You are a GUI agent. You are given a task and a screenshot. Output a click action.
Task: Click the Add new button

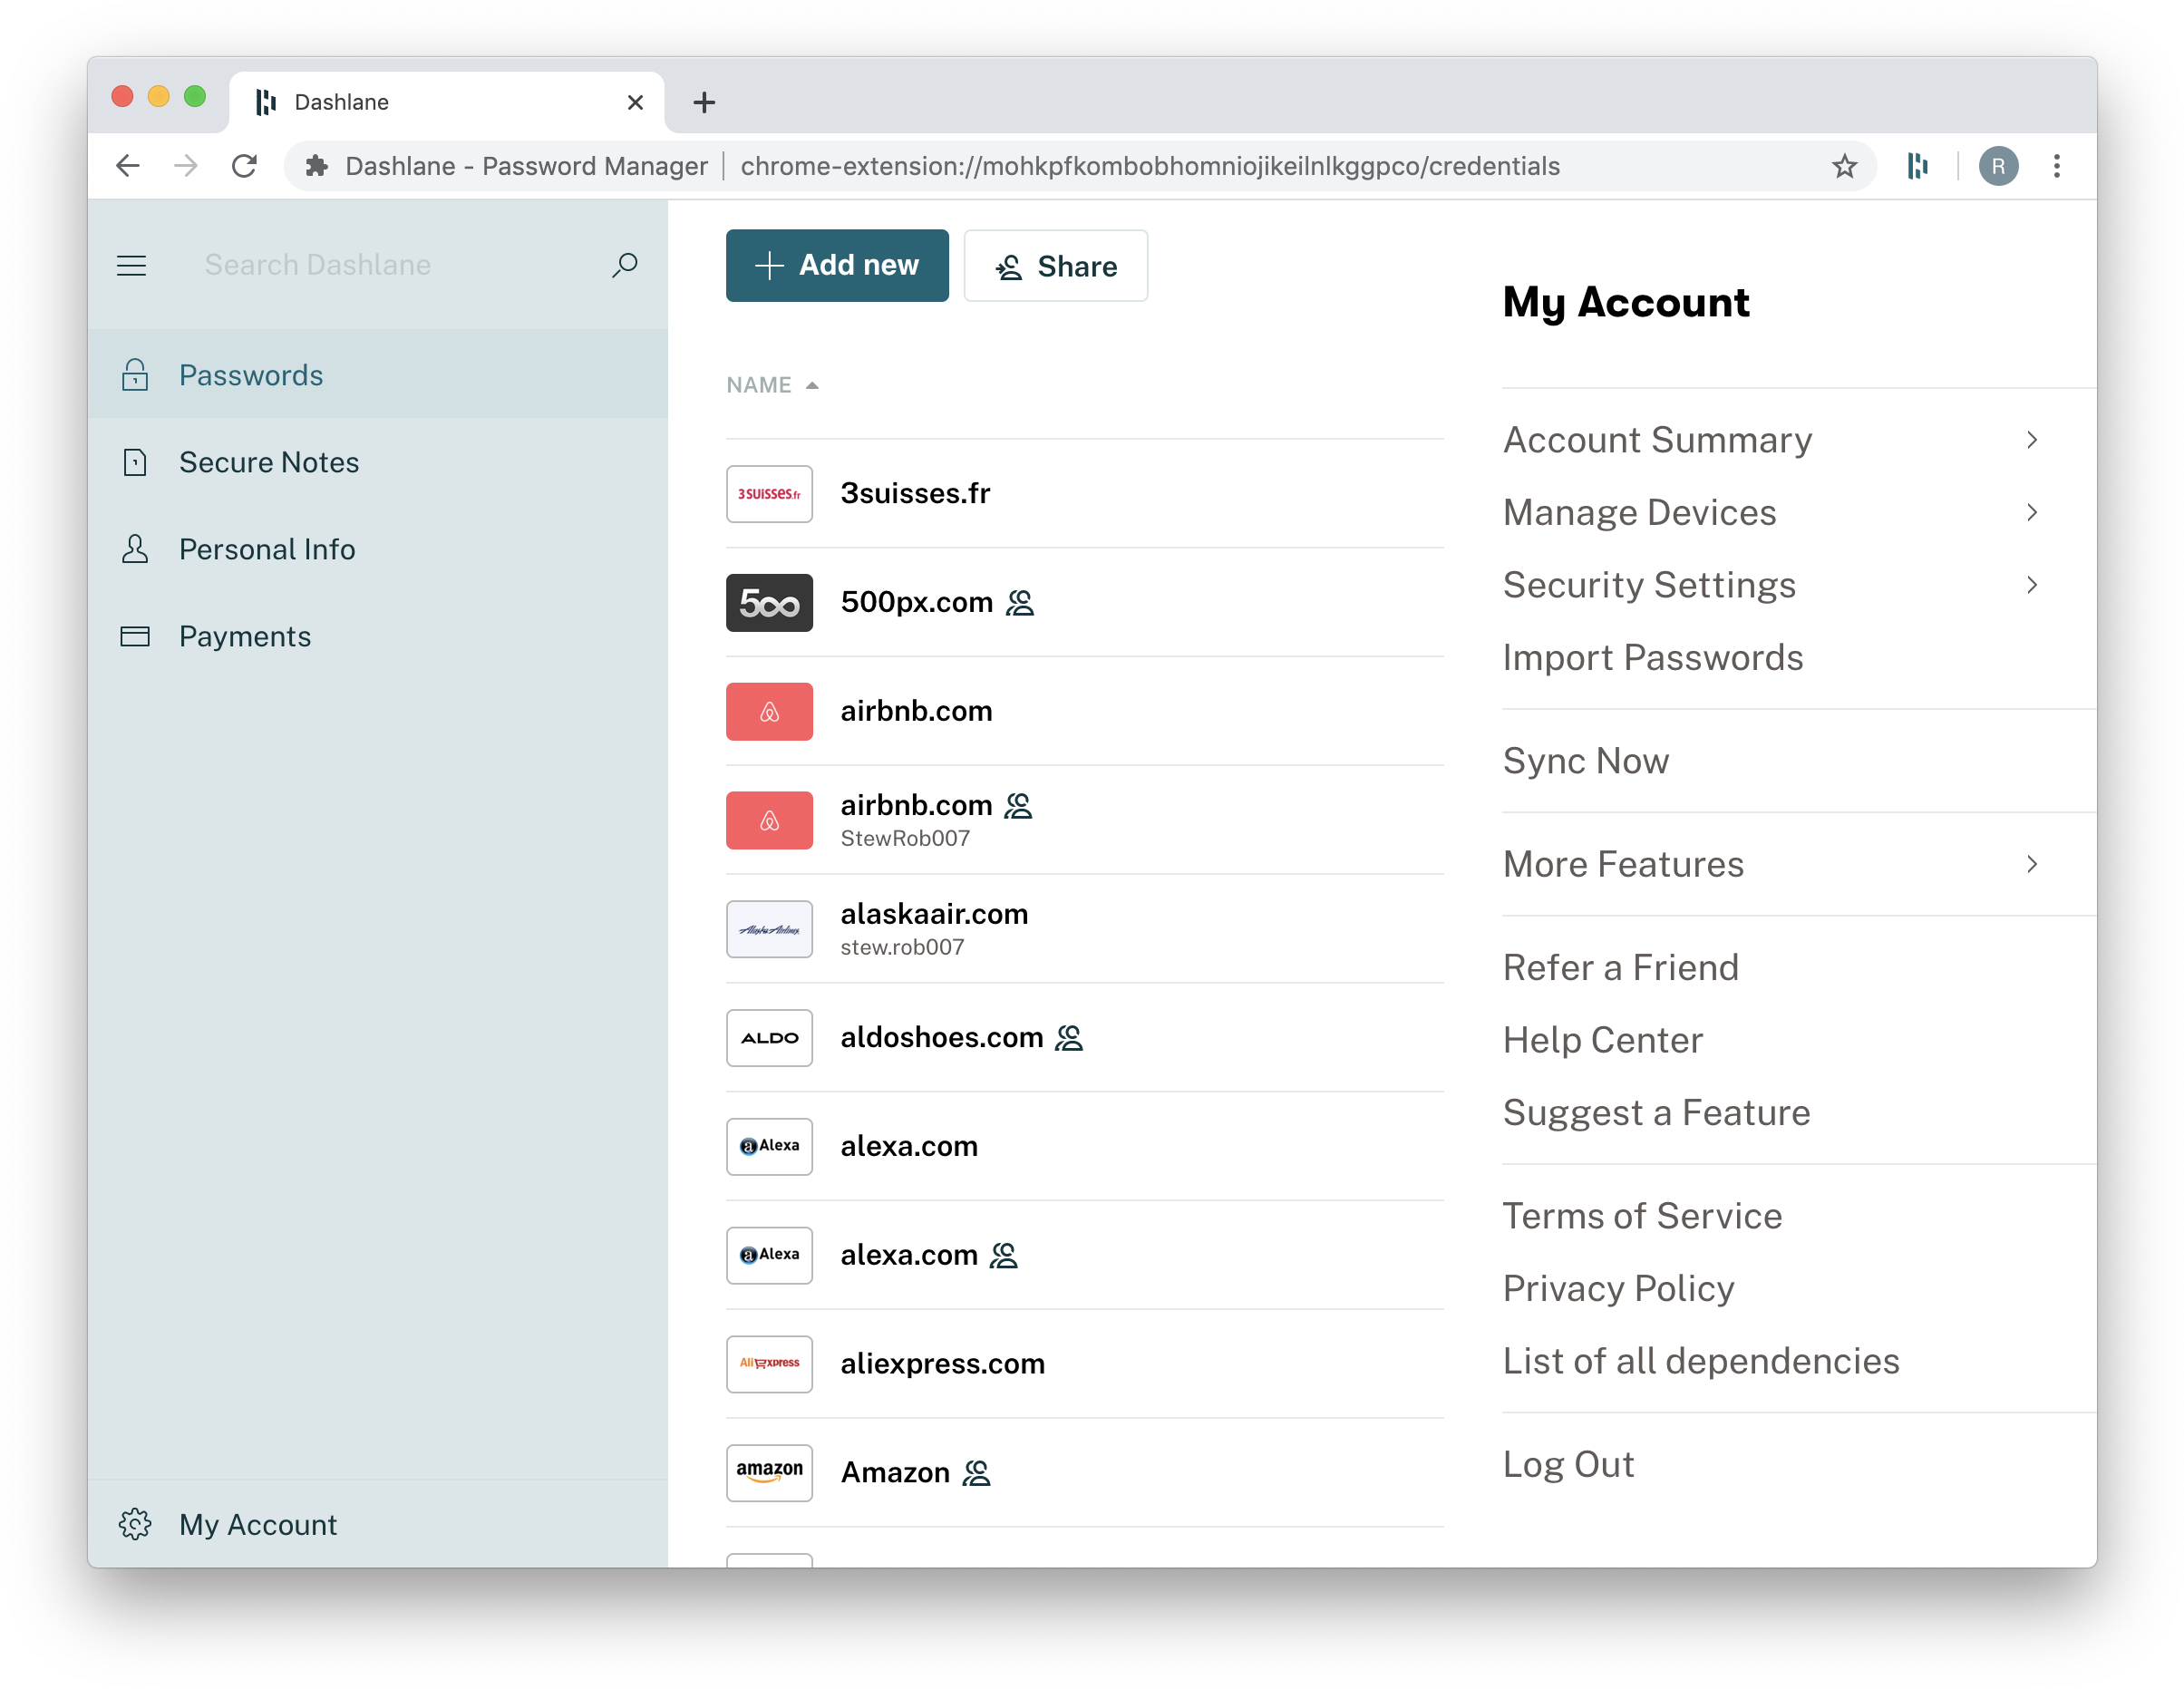tap(835, 266)
